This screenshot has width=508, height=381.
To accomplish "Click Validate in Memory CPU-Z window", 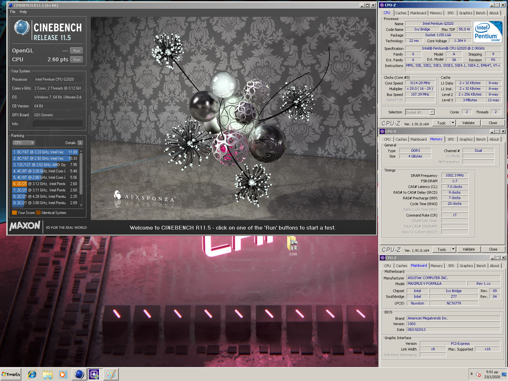I will click(469, 250).
